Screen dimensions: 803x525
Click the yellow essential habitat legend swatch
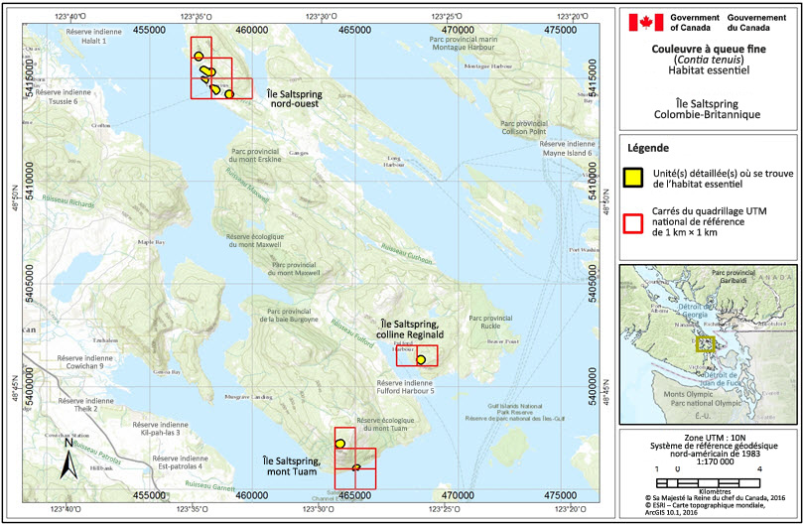(630, 178)
